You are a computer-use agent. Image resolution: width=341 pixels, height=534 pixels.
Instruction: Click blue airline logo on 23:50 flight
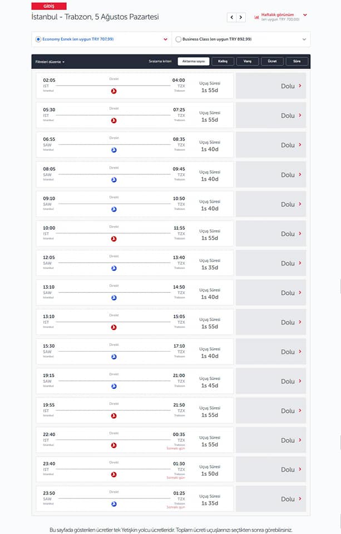114,504
